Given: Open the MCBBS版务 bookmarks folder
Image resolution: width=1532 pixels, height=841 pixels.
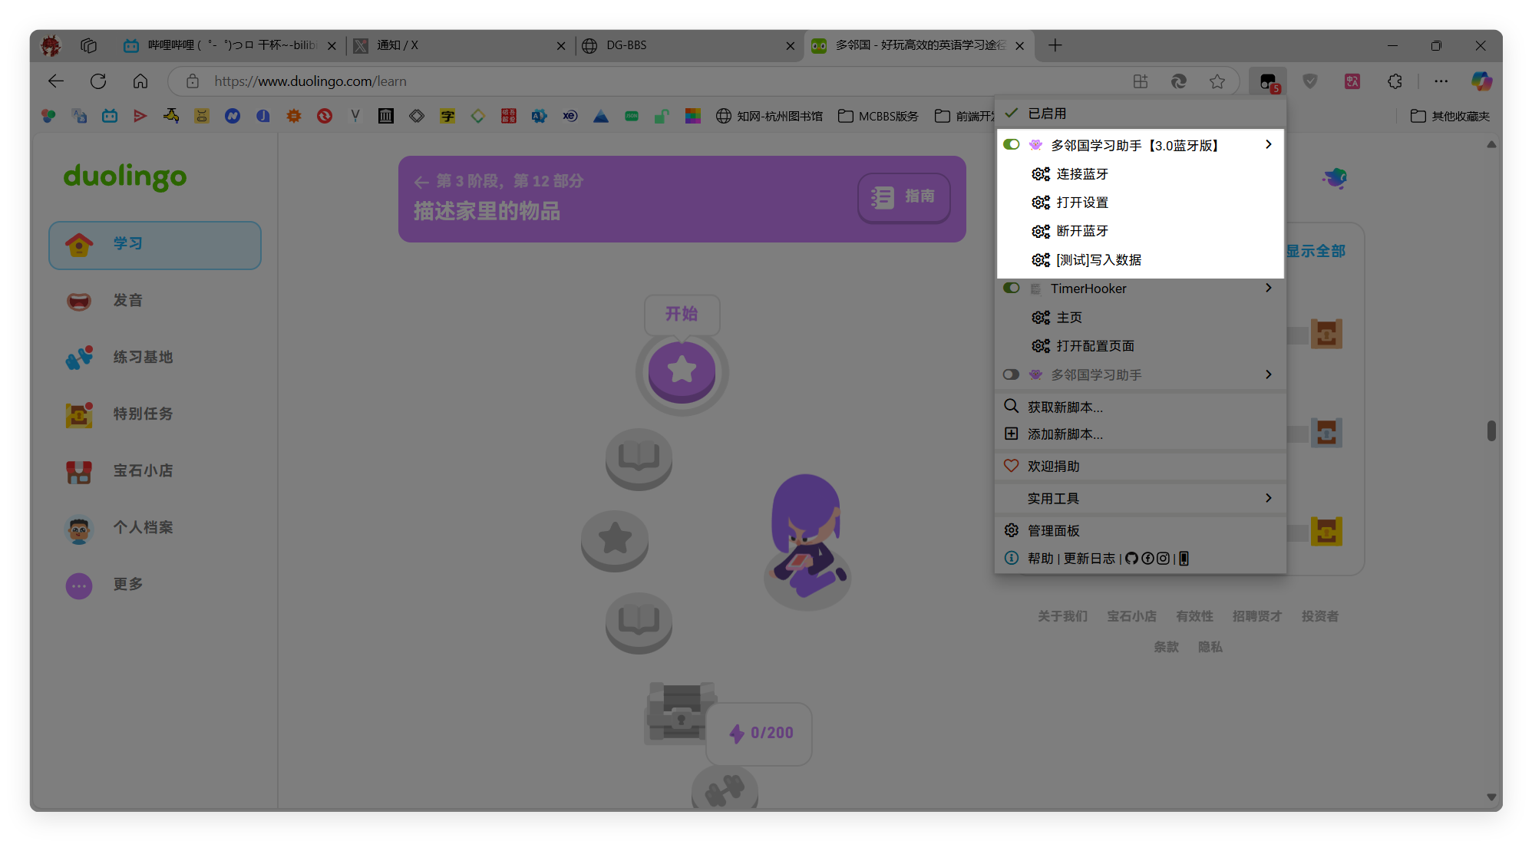Looking at the screenshot, I should [878, 116].
